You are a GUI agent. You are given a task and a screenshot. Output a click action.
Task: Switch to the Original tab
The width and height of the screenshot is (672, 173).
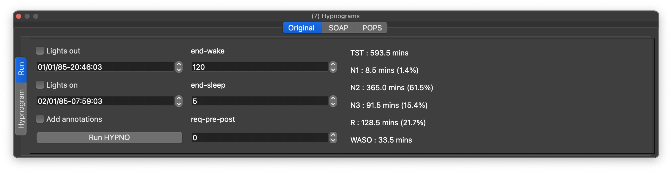302,28
